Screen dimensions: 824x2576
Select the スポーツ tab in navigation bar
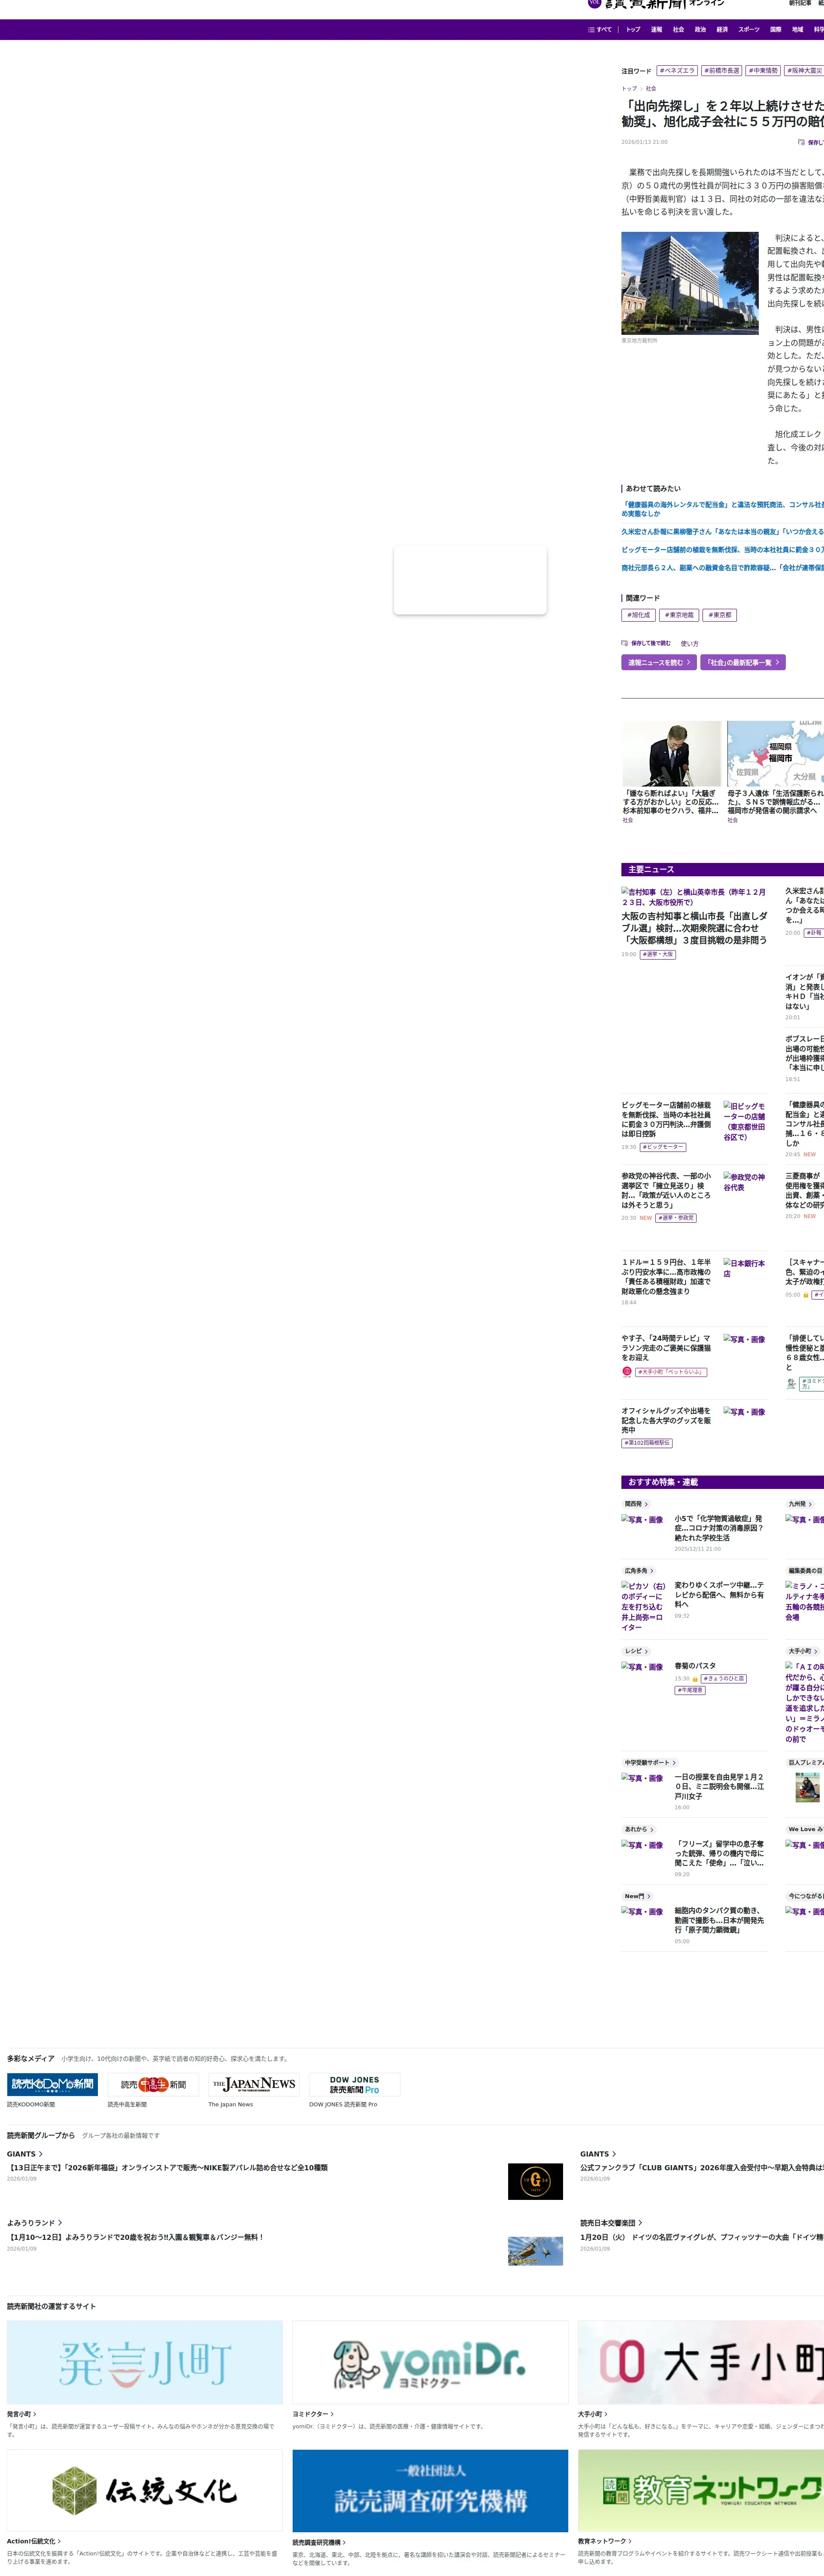[x=748, y=30]
